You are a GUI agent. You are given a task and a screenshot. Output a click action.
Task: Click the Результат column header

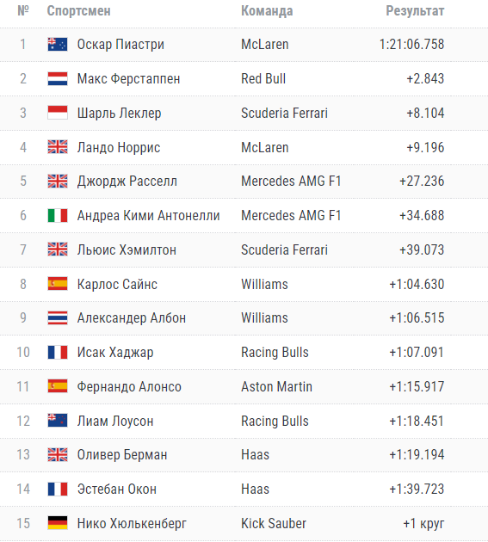[415, 11]
